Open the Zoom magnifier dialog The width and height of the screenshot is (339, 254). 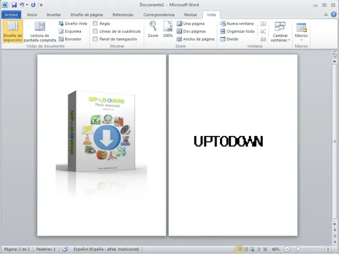click(x=153, y=29)
